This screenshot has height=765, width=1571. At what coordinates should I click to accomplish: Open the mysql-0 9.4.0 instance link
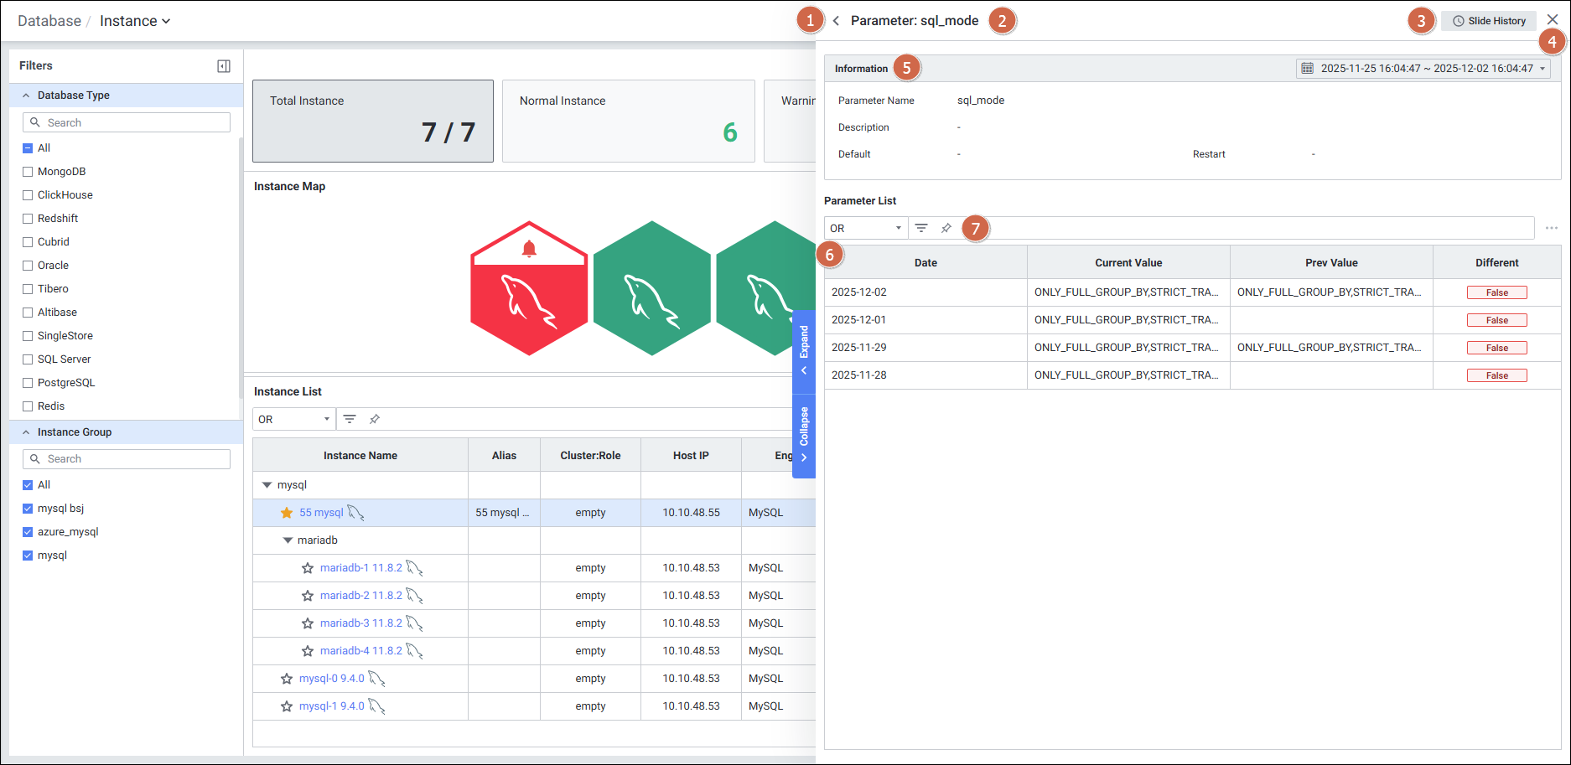[x=331, y=679]
